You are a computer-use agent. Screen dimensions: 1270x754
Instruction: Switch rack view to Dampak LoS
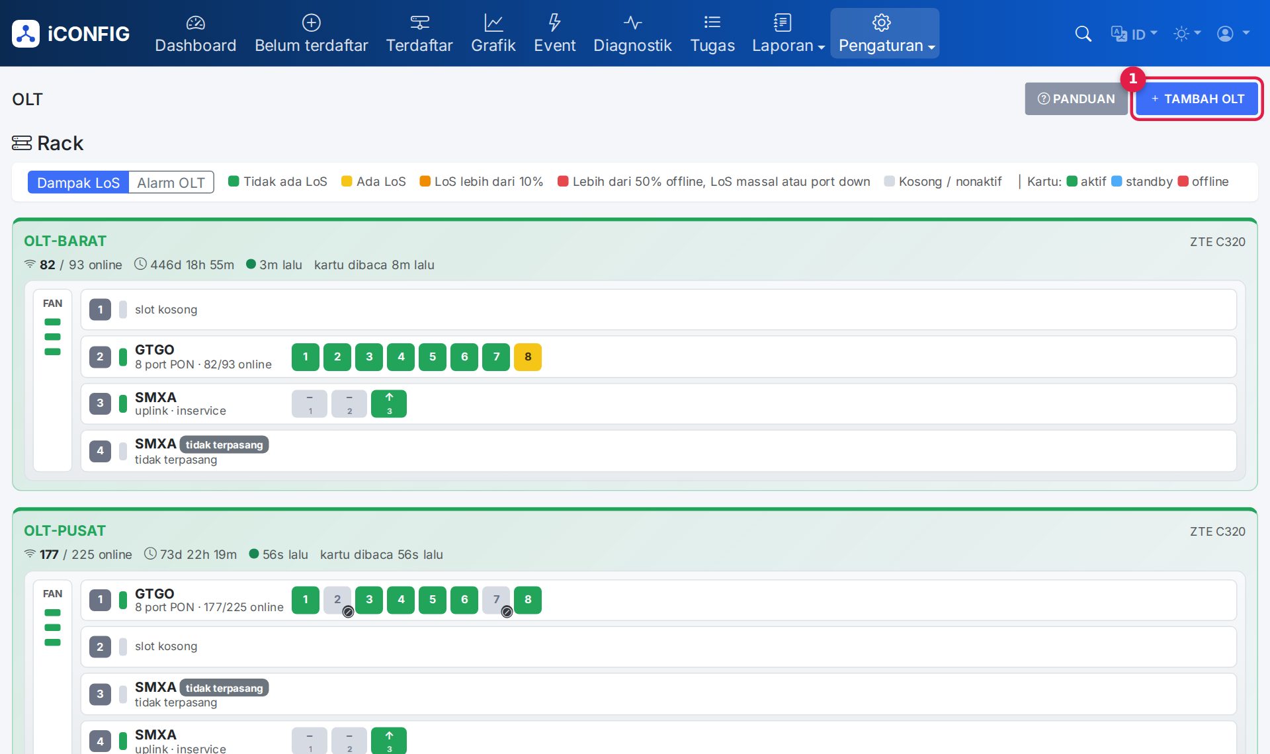(78, 183)
